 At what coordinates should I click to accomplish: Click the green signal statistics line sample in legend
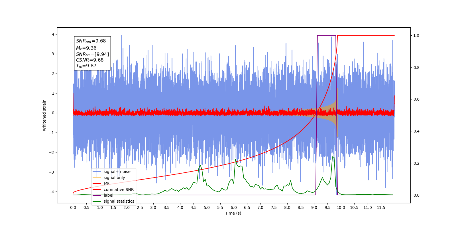tap(97, 201)
